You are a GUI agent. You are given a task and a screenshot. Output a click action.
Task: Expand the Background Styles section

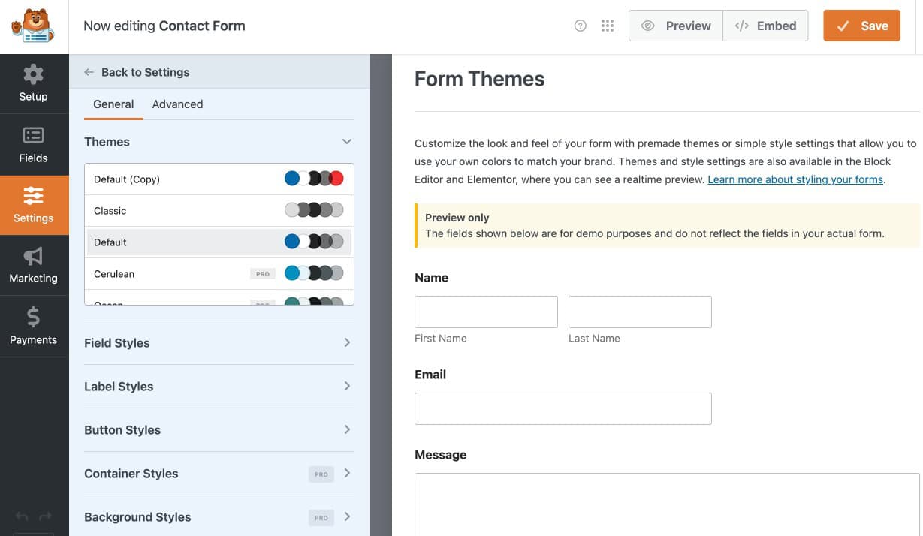[219, 517]
